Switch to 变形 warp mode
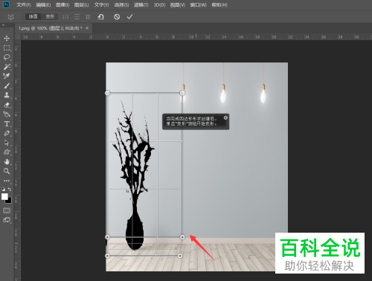Viewport: 372px width, 281px height. point(50,16)
